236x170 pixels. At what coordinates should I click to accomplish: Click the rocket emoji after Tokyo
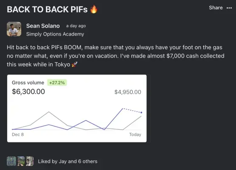click(74, 64)
